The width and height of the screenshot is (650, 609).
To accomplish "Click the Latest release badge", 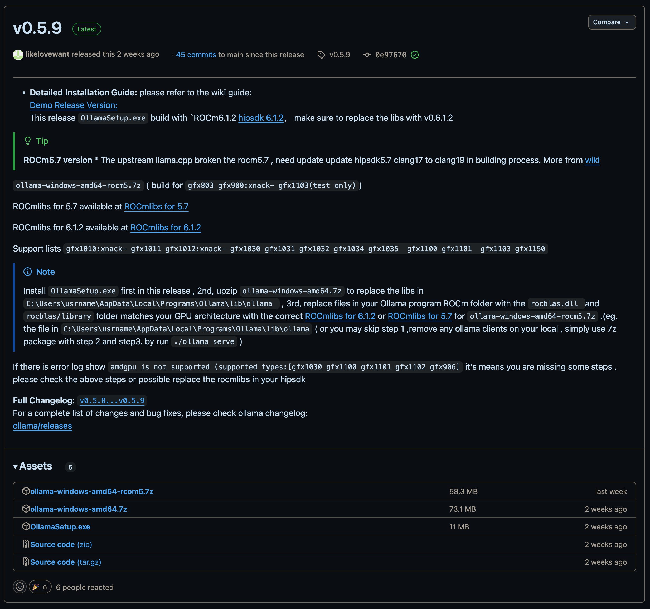I will pos(87,29).
